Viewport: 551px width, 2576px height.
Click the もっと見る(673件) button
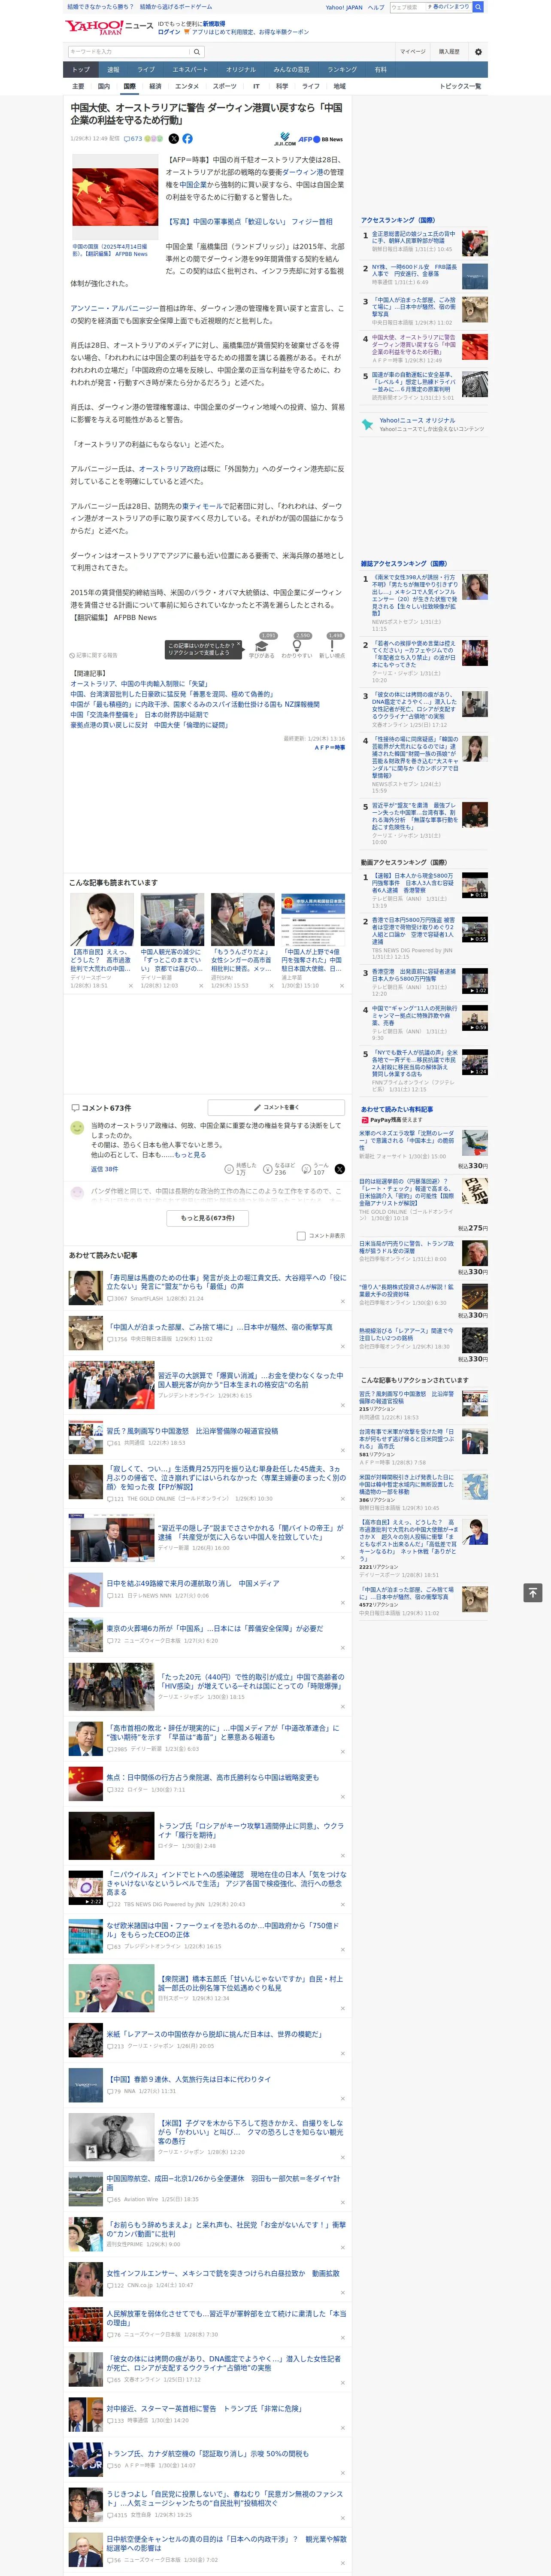click(x=208, y=1218)
